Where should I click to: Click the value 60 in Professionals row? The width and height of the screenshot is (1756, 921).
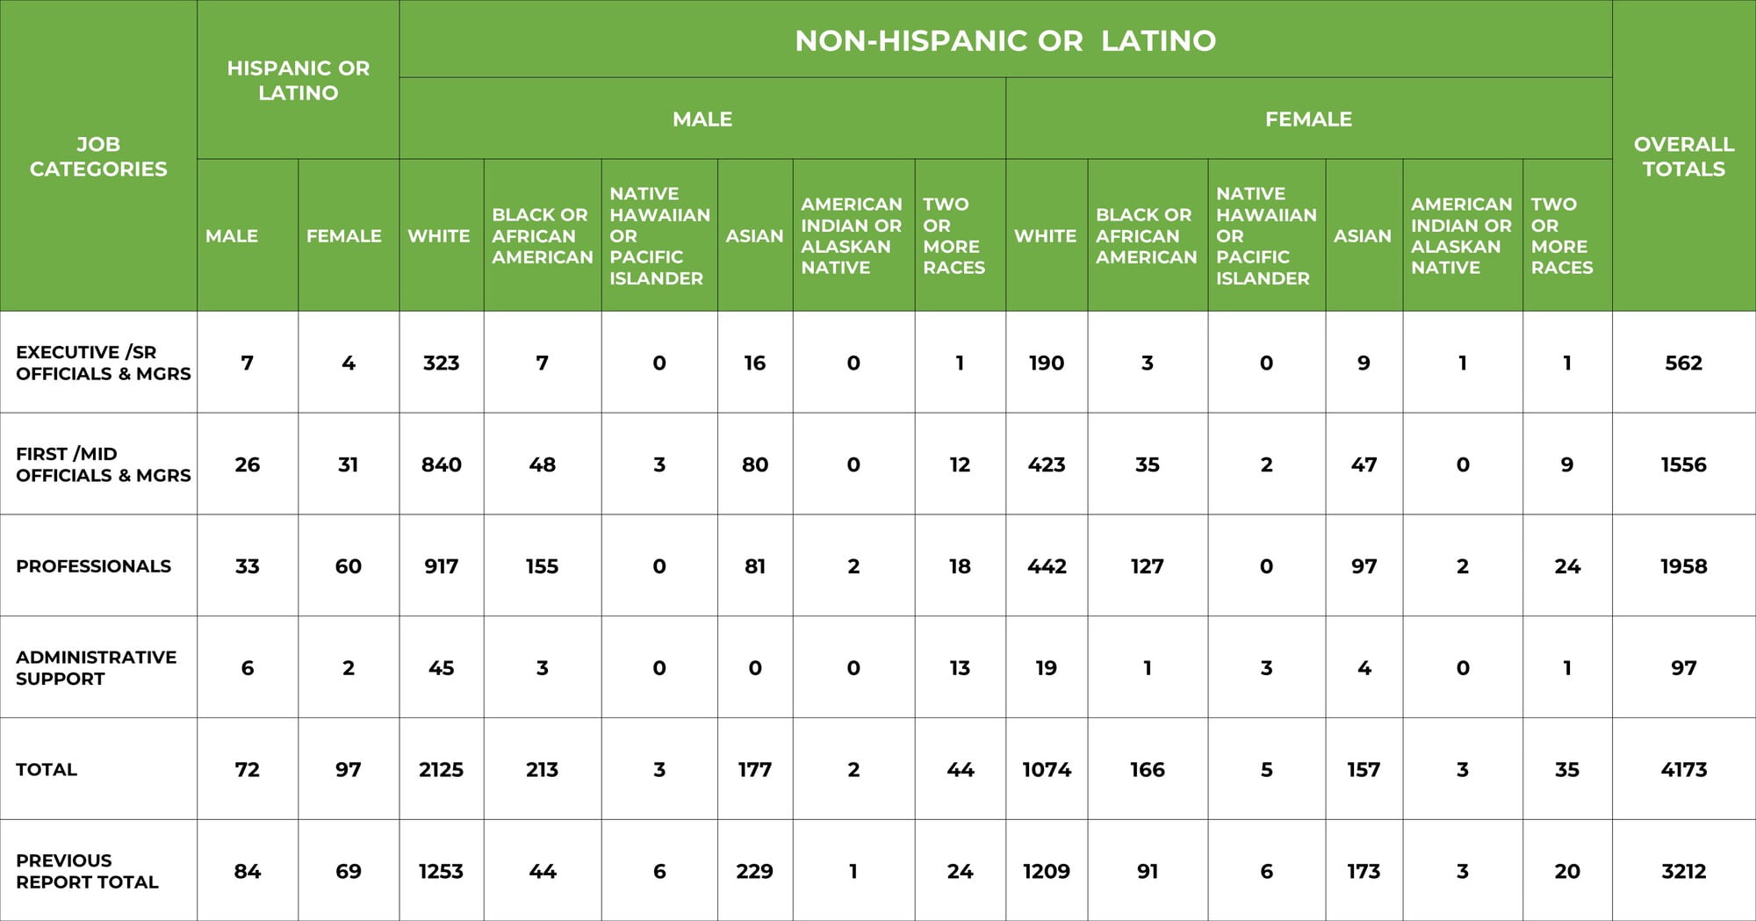coord(349,566)
